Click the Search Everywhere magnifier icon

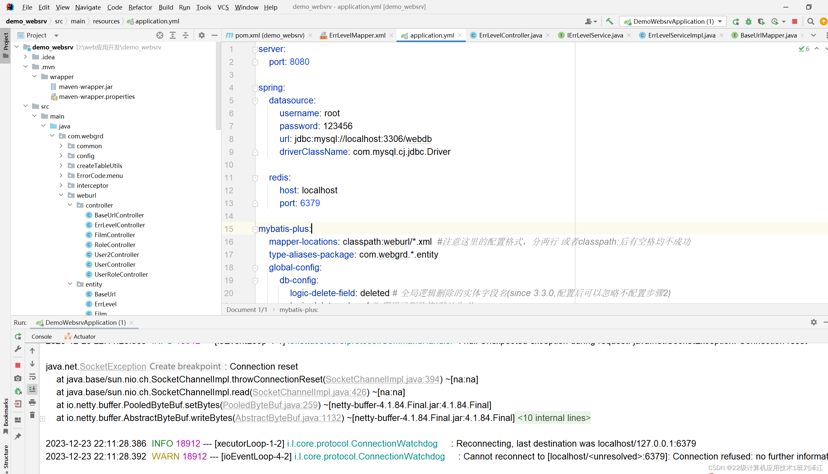click(x=811, y=21)
